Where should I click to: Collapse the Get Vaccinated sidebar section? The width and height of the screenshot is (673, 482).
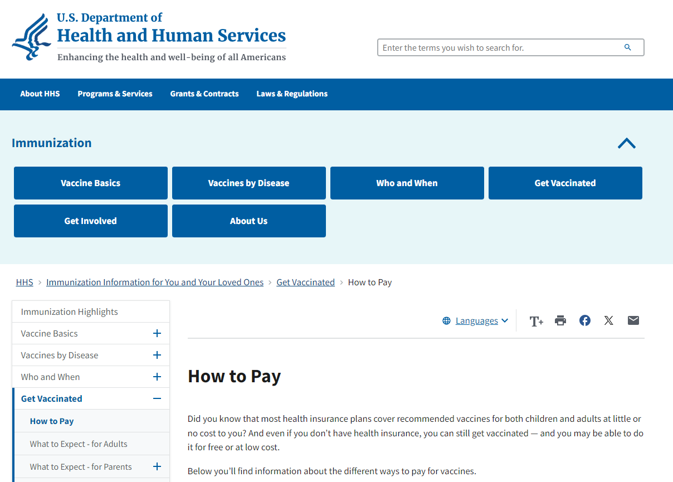(157, 398)
